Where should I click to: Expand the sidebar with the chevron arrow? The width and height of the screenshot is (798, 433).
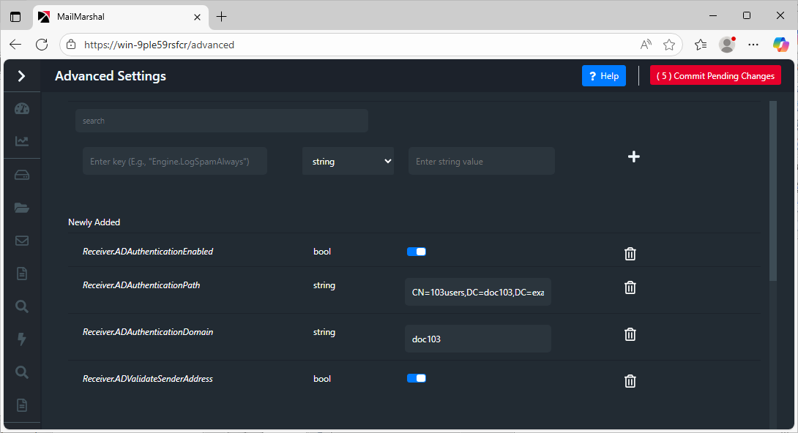tap(21, 76)
